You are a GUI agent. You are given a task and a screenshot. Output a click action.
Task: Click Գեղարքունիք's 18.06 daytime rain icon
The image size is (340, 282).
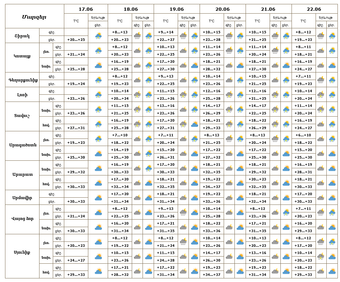click(149, 80)
